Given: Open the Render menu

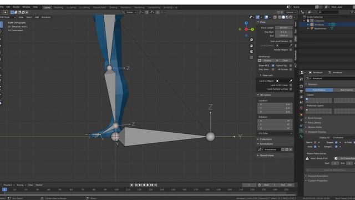Looking at the screenshot, I should tap(16, 7).
